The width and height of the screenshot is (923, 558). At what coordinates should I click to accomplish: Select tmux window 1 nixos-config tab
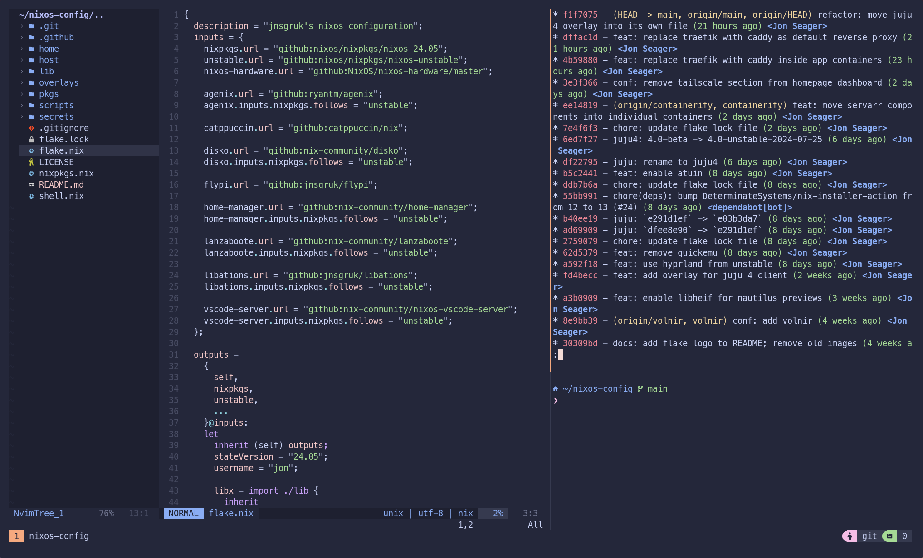point(49,536)
